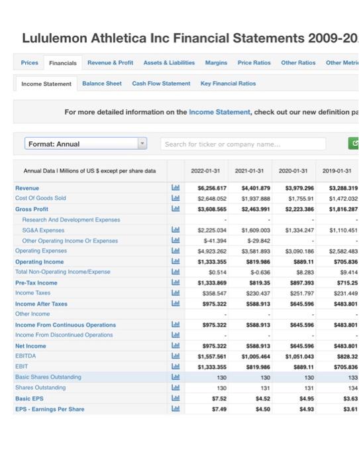This screenshot has height=464, width=359.
Task: Click the Income Statement definition link
Action: tap(219, 112)
